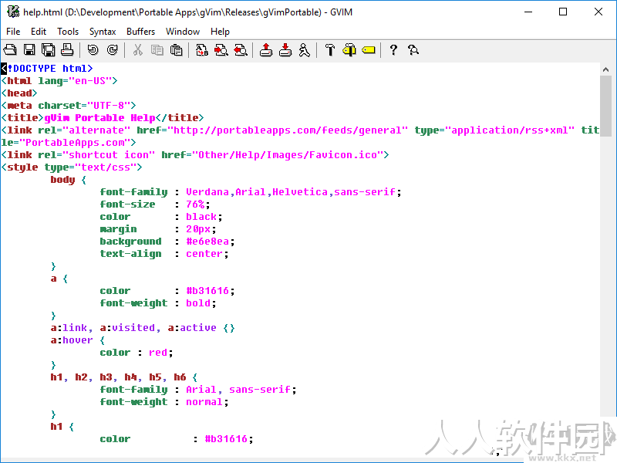Click the 'normal' font-weight value
Viewport: 617px width, 463px height.
coord(204,402)
